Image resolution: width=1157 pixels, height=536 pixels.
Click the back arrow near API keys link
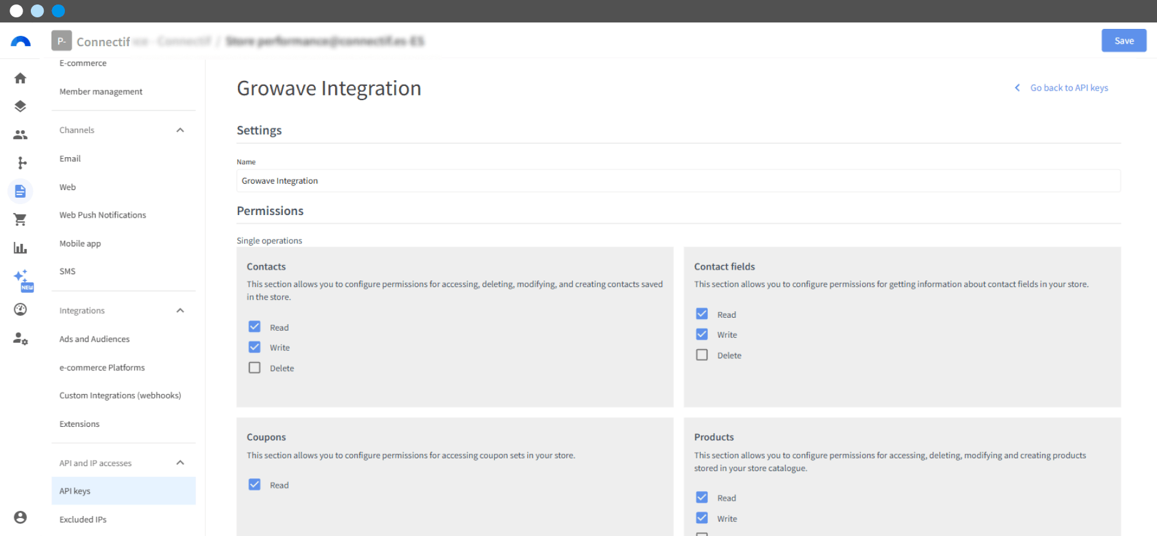click(x=1017, y=88)
